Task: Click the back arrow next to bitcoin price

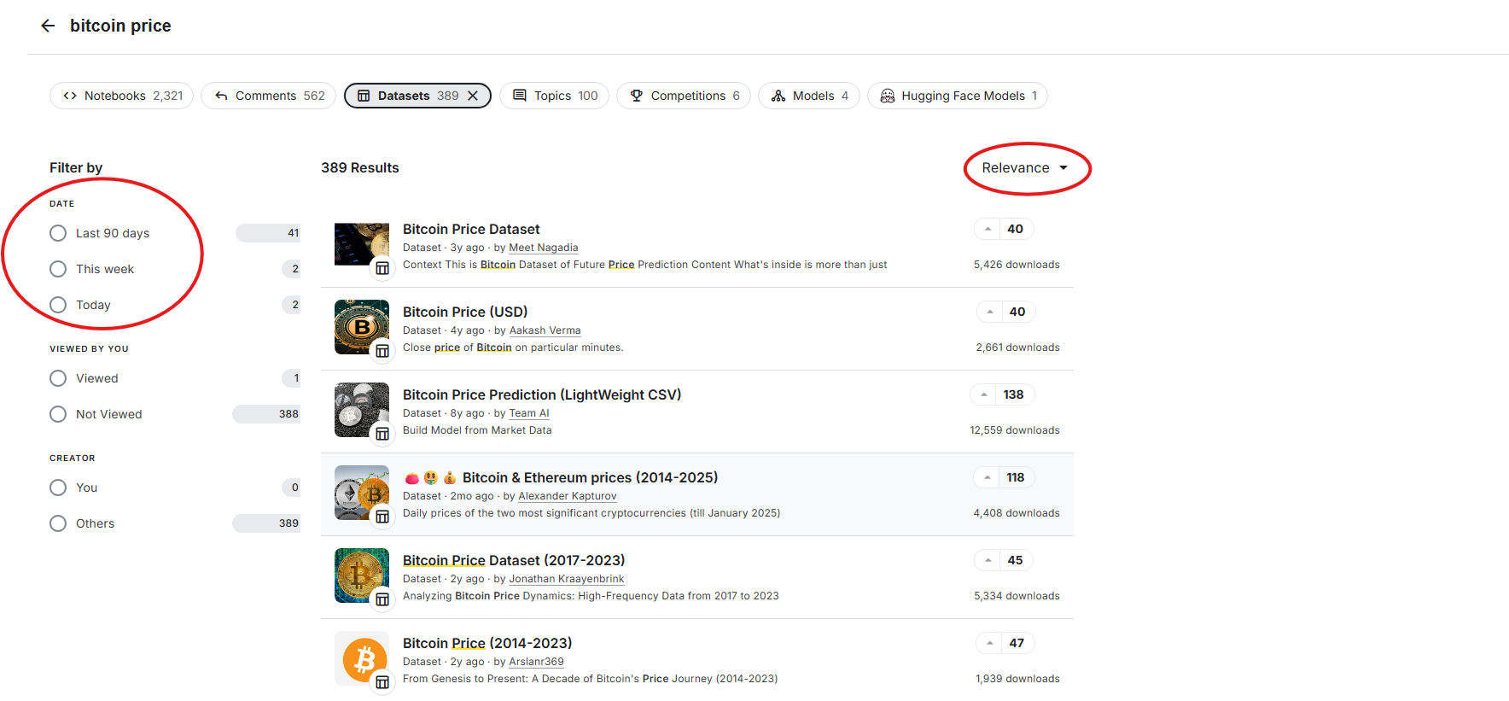Action: [x=48, y=26]
